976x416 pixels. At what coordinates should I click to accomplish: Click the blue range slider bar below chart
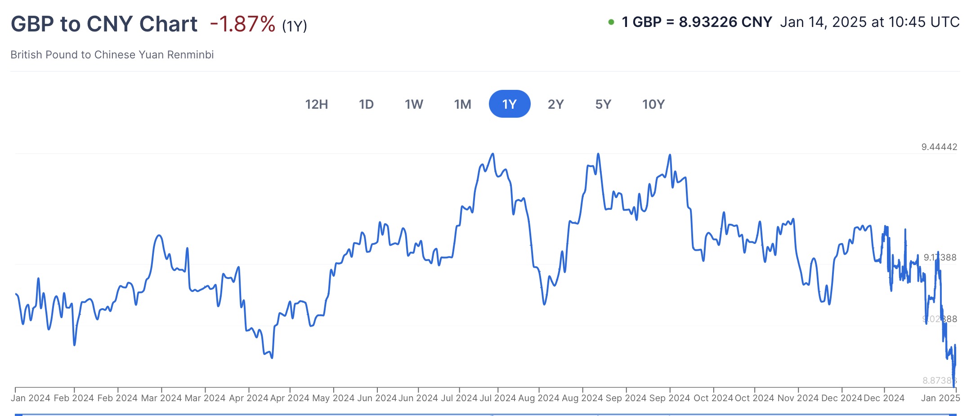point(486,414)
